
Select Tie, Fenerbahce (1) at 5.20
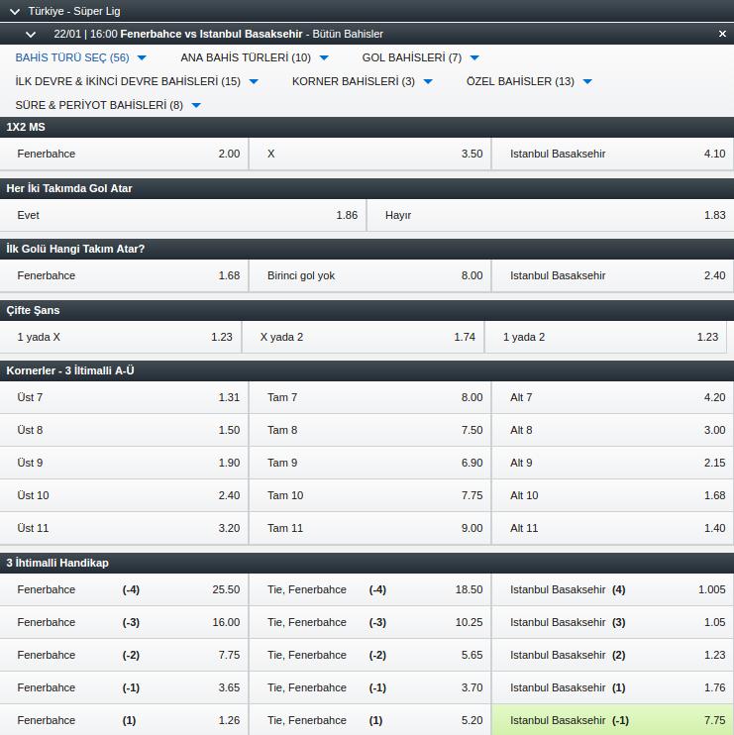tap(369, 720)
